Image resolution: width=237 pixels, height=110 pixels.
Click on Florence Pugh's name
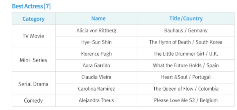(96, 54)
